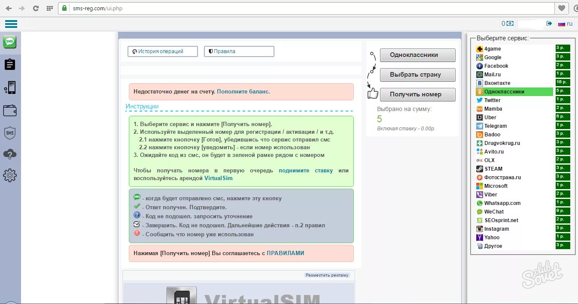This screenshot has width=578, height=304.
Task: Open the hamburger menu icon
Action: coord(11,24)
